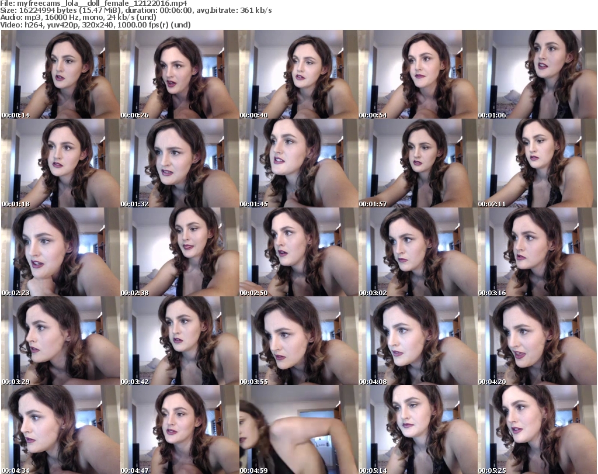598x474 pixels.
Task: Select the thumbnail timestamped 00:05:14
Action: (x=418, y=430)
